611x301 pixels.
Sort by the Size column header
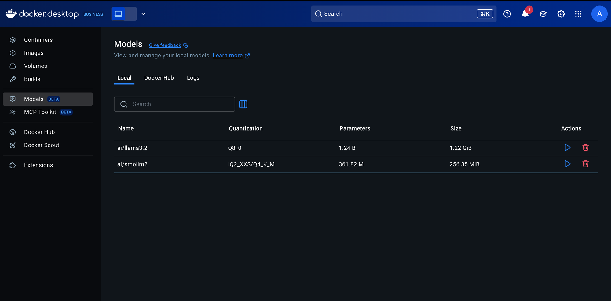[x=456, y=128]
